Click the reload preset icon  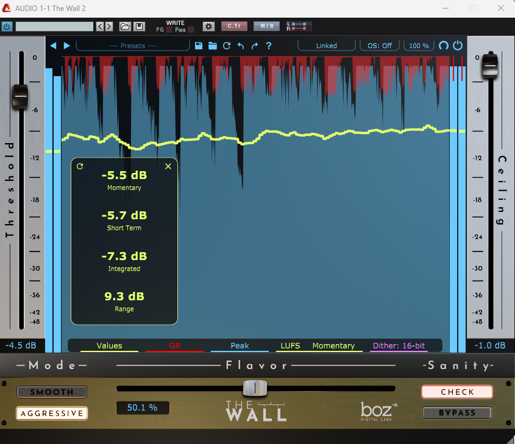(x=227, y=46)
